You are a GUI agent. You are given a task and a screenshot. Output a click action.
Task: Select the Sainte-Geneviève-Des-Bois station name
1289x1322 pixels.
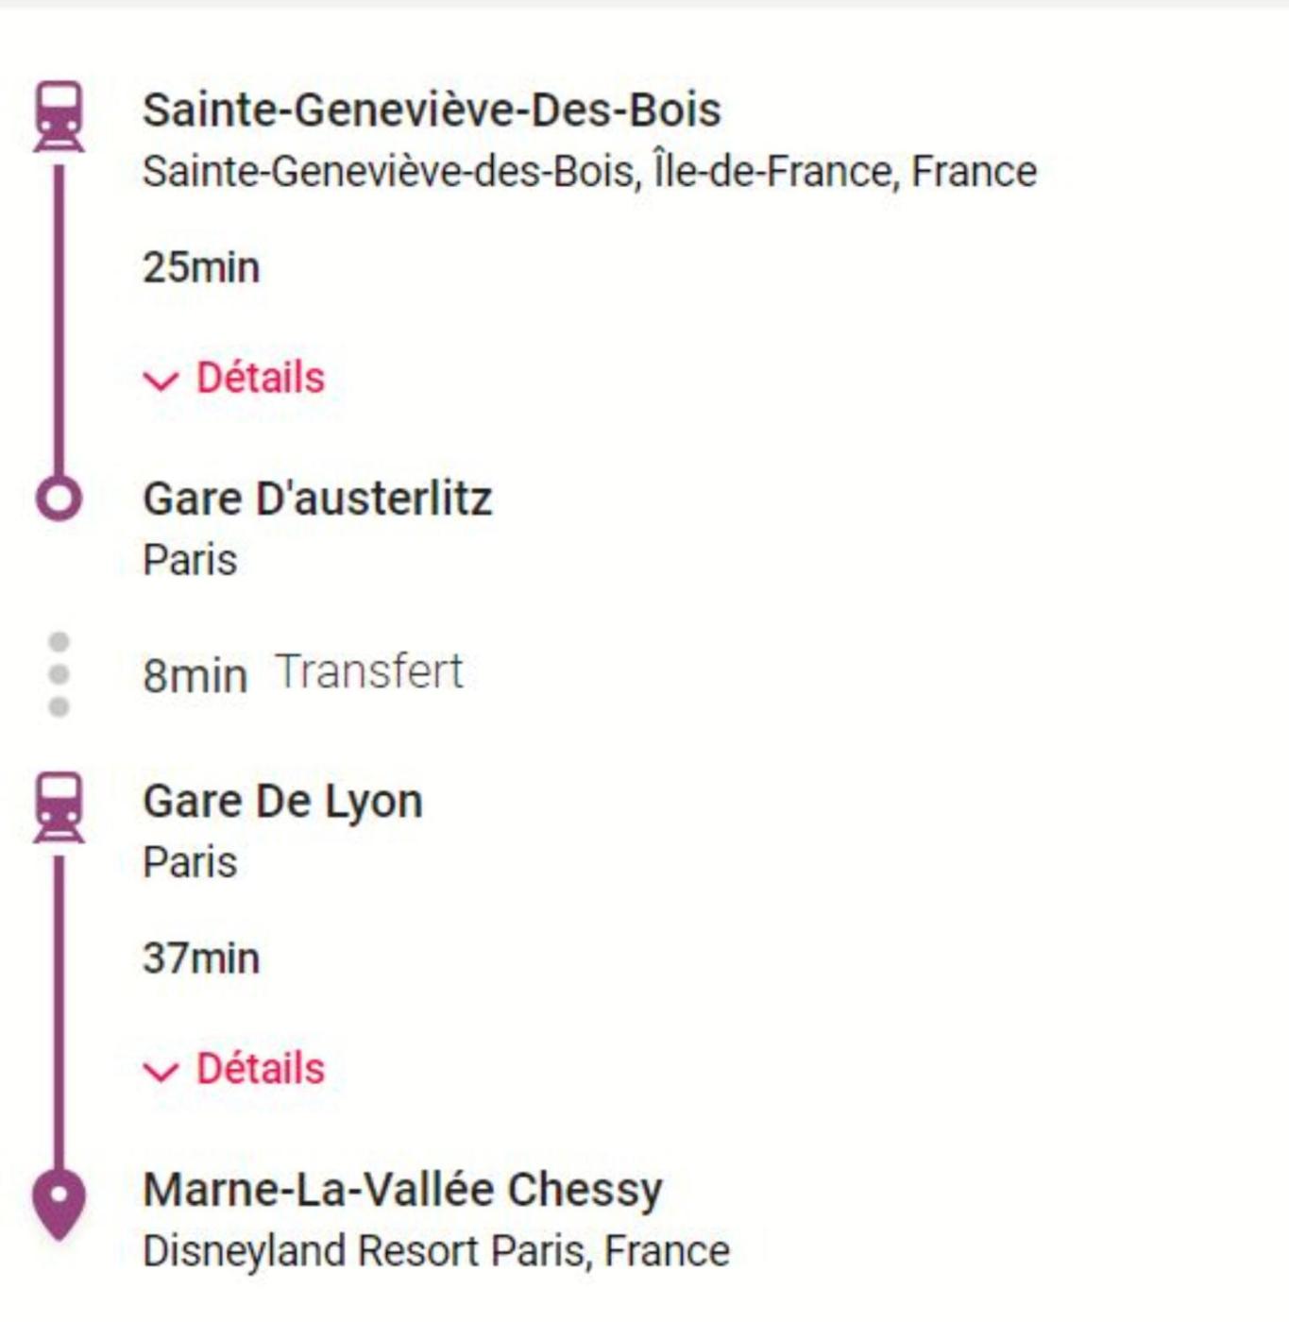point(432,110)
